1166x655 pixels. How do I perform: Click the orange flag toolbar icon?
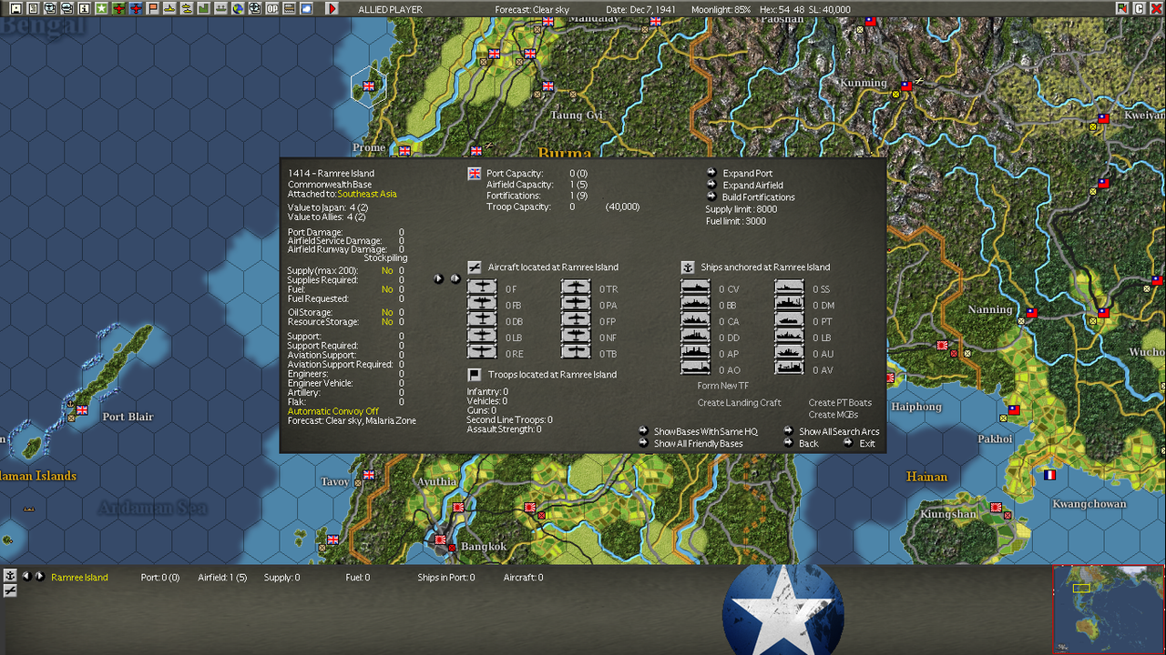click(x=152, y=8)
